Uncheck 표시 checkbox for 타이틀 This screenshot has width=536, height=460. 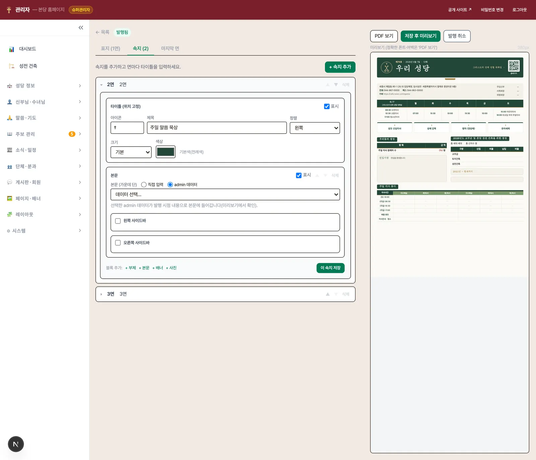point(327,106)
